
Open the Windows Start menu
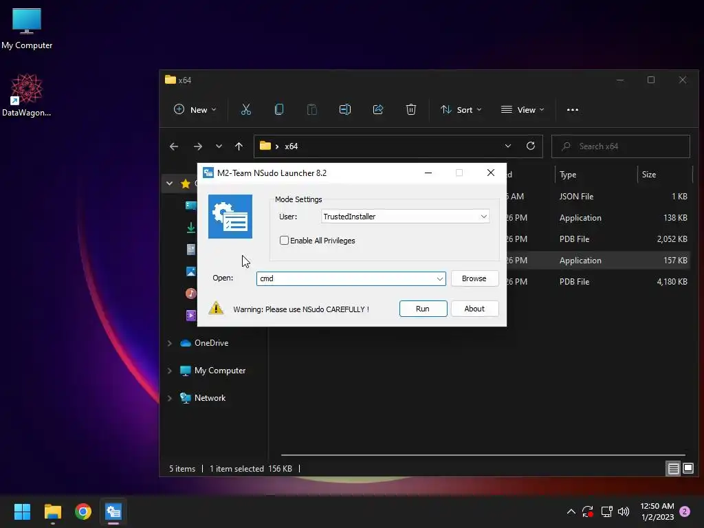point(22,511)
